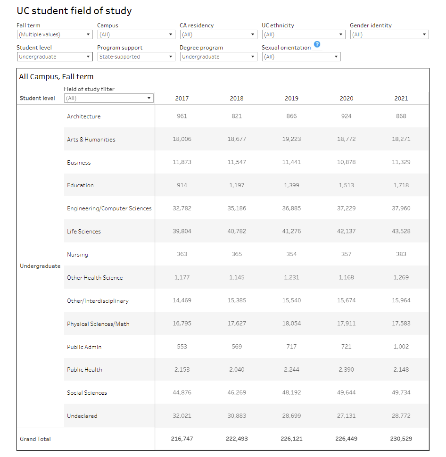Select the Undeclared 2017 value 32,021

coord(182,416)
